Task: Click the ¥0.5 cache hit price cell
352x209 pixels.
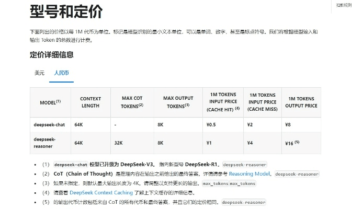Action: [x=211, y=125]
